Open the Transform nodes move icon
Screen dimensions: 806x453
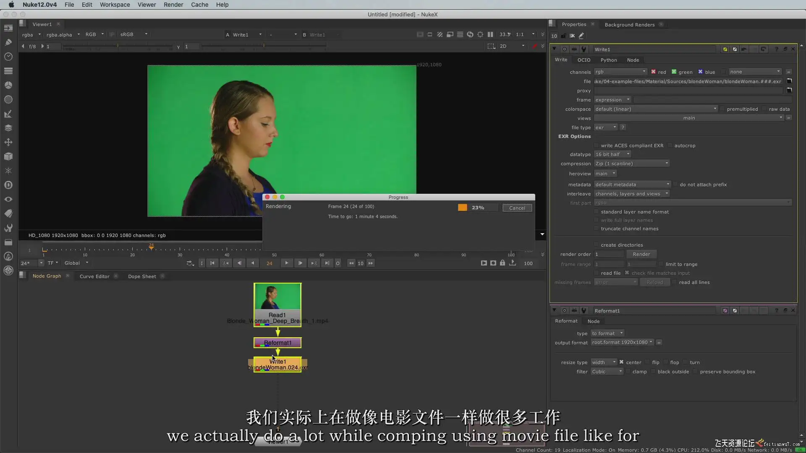pos(8,142)
